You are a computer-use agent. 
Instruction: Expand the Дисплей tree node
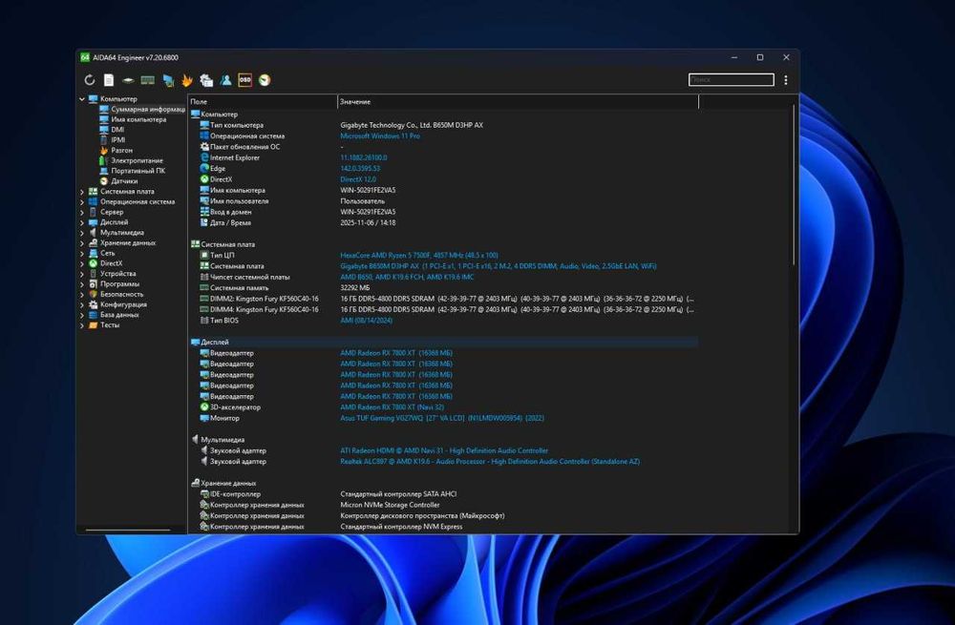[x=82, y=222]
